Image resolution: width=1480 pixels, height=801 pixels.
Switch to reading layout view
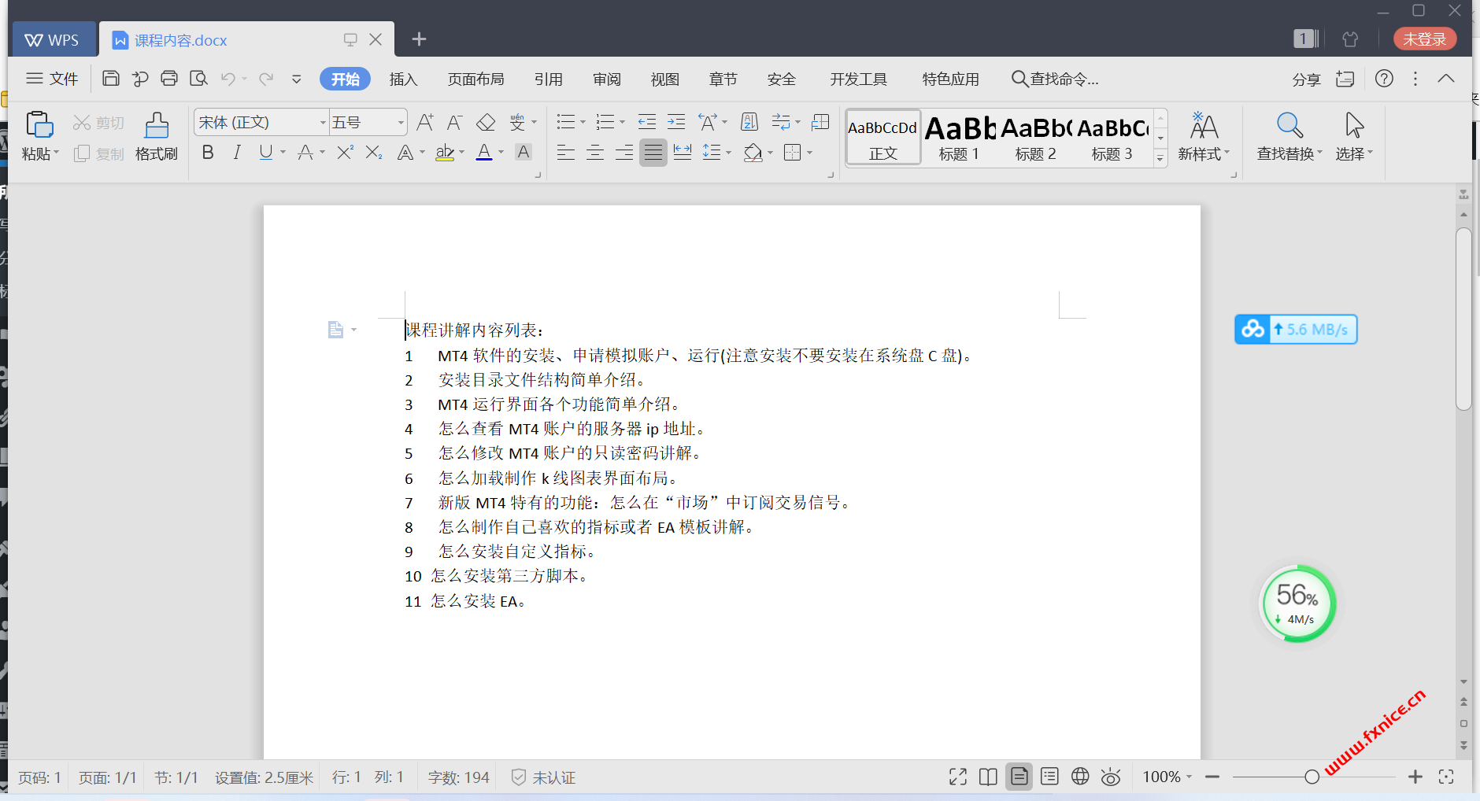tap(988, 777)
